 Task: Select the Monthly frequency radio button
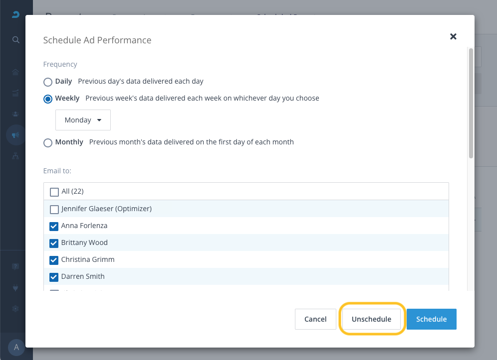click(x=48, y=143)
